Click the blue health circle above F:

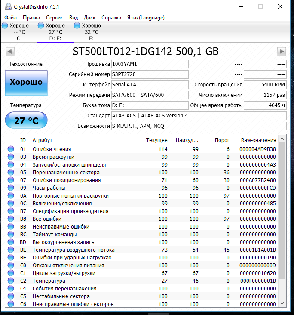(x=77, y=25)
